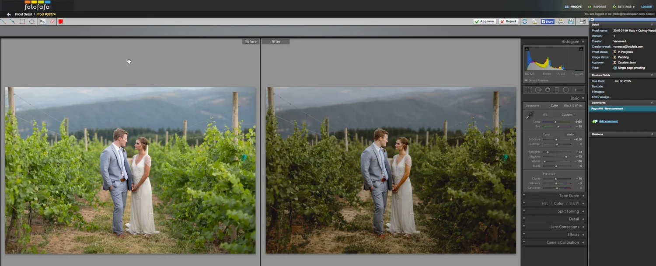Click the back arrow beside Proof Detail

click(x=9, y=14)
